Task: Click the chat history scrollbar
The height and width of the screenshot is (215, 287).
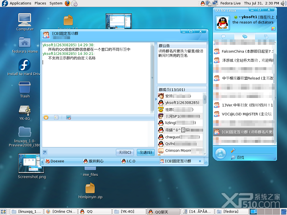Action: point(152,78)
